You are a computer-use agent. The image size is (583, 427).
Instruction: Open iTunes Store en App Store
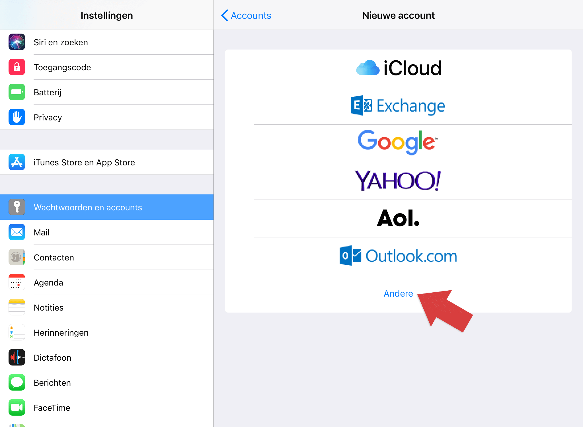click(107, 162)
